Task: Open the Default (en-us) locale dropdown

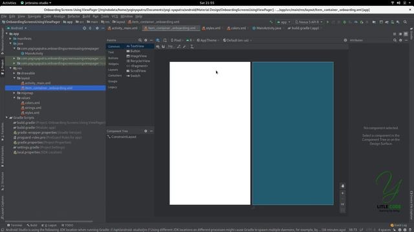Action: [237, 40]
